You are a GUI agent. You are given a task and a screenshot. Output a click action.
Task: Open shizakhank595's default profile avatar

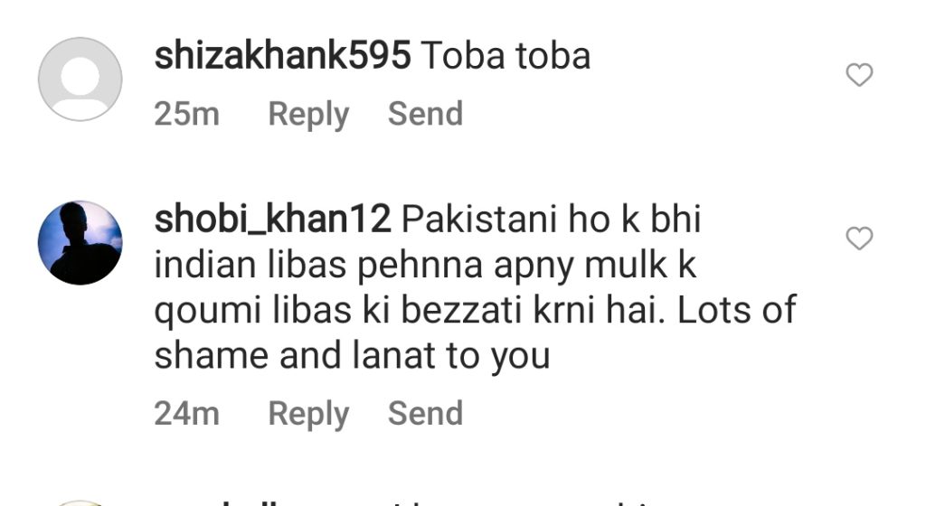click(x=80, y=79)
